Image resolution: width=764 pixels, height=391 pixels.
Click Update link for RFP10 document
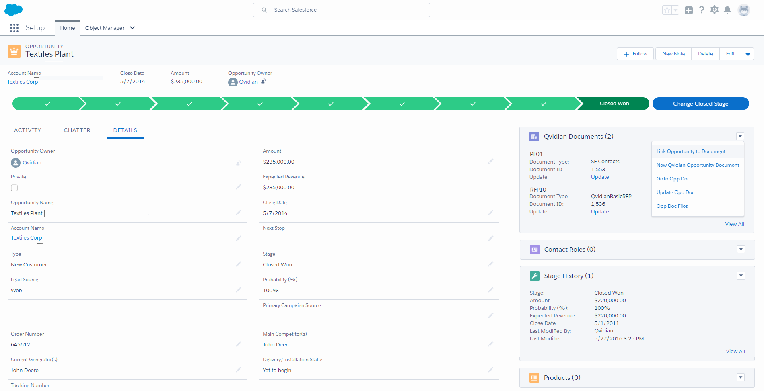(x=600, y=212)
